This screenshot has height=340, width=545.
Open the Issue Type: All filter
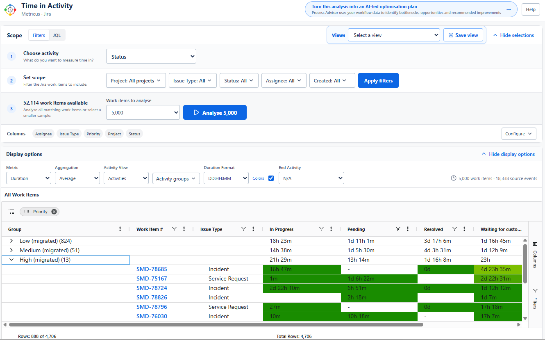point(193,81)
